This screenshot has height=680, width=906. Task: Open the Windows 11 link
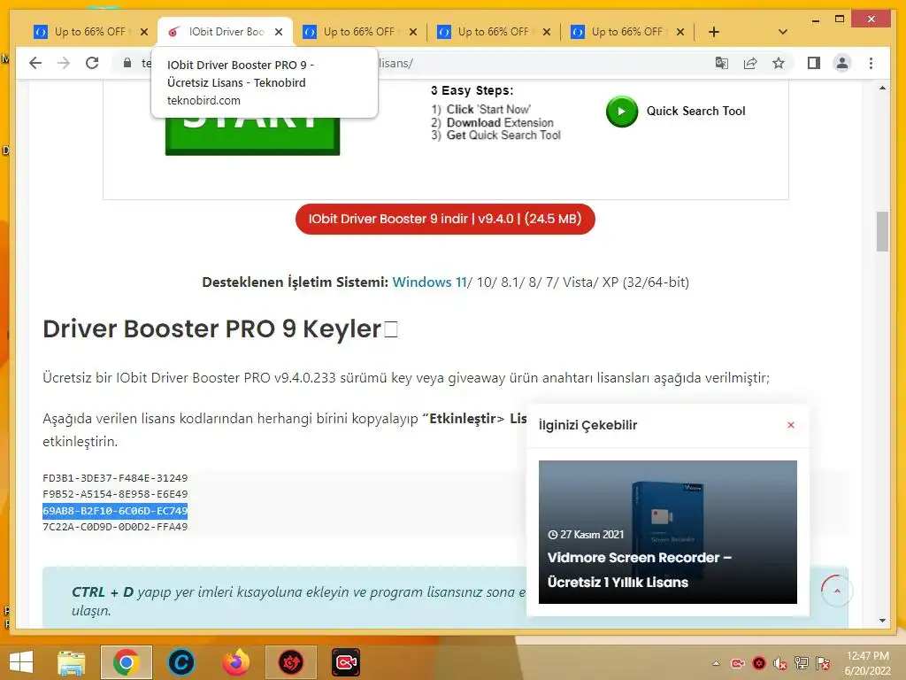(429, 282)
